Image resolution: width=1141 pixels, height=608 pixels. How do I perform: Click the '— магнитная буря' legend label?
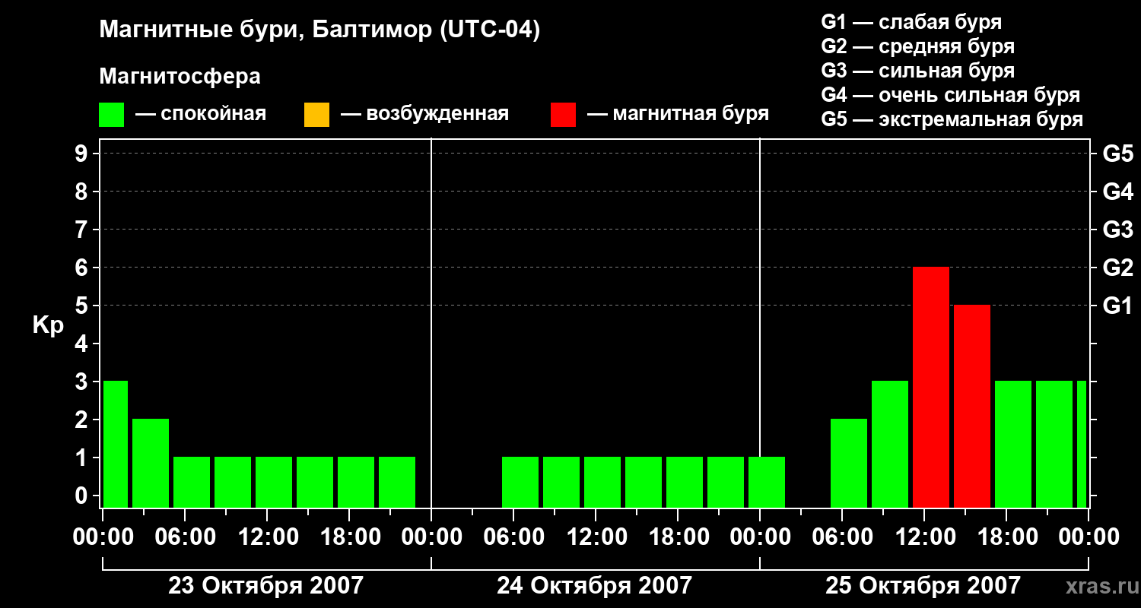pos(678,114)
